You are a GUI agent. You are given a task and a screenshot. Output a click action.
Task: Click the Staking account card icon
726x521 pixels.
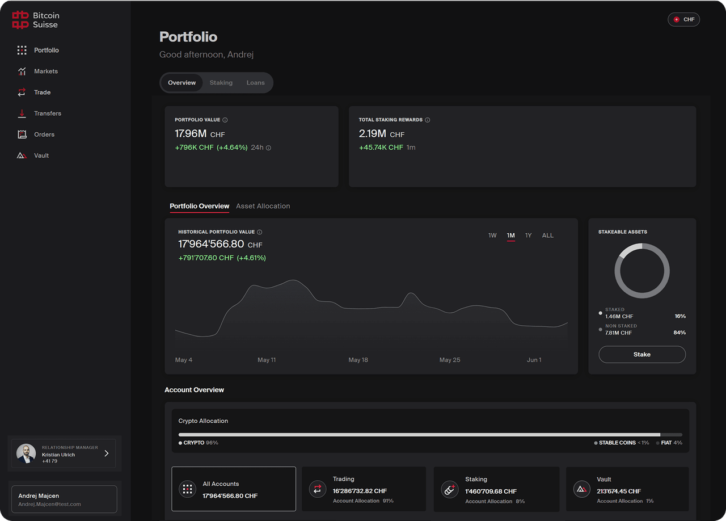[450, 489]
